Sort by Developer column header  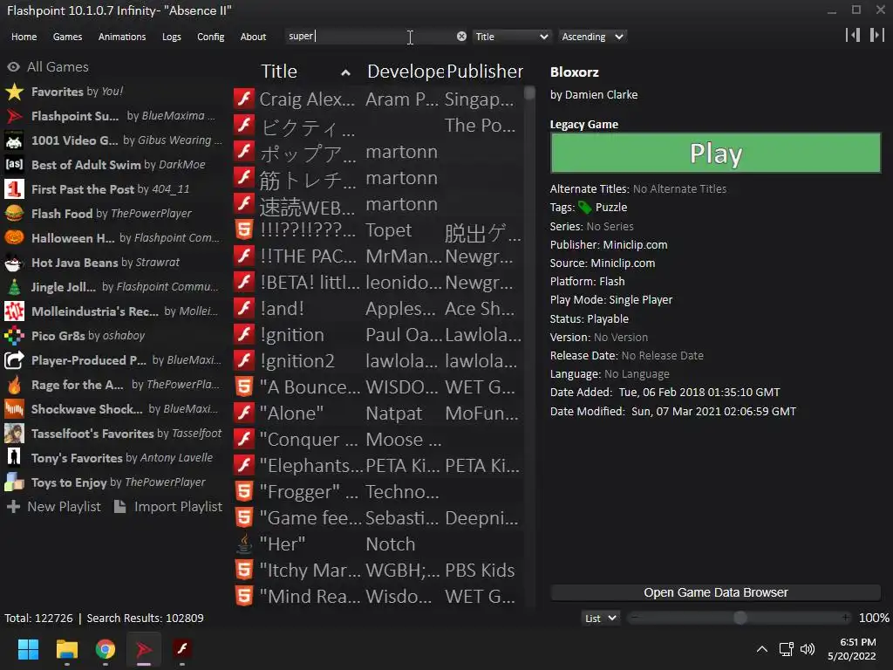(405, 72)
